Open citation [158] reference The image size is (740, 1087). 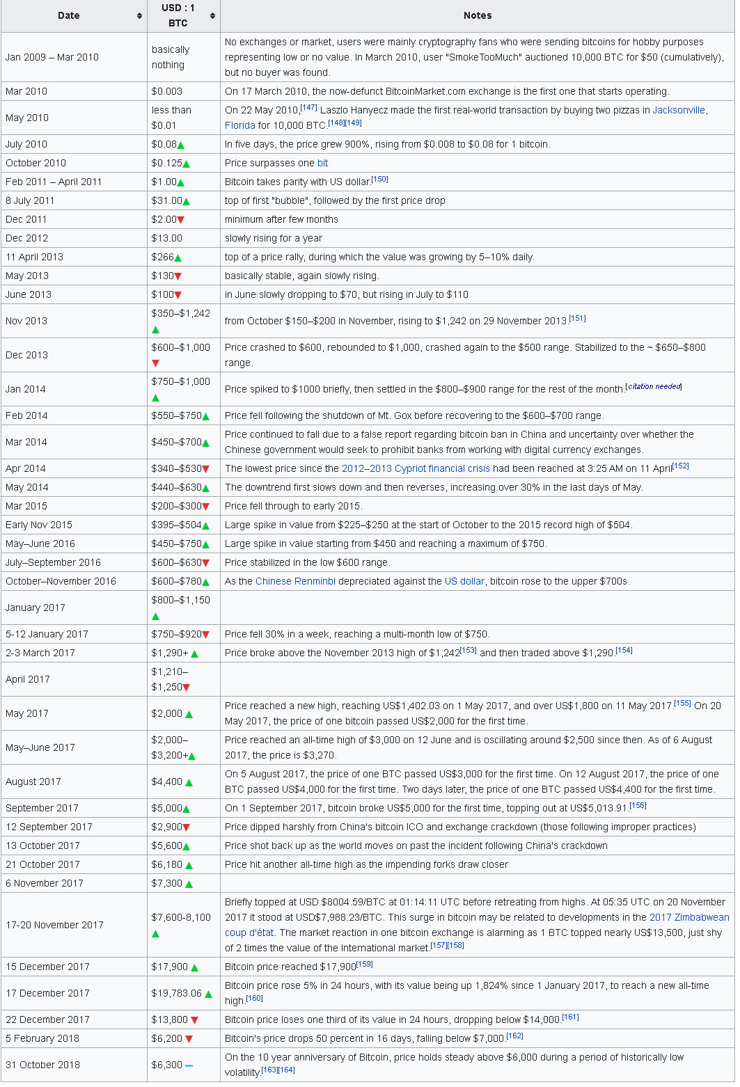456,945
